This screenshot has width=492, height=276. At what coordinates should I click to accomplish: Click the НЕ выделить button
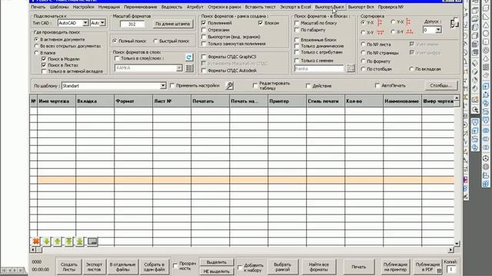(x=217, y=271)
